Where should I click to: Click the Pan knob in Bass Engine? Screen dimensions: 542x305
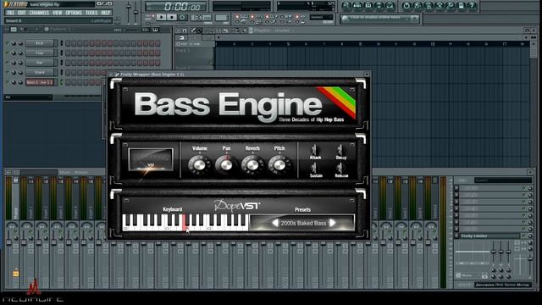[x=226, y=165]
